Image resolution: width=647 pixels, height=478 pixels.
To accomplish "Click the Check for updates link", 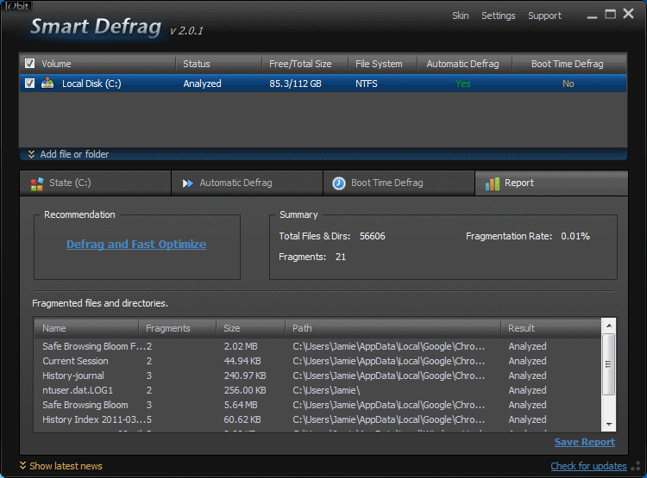I will coord(588,466).
